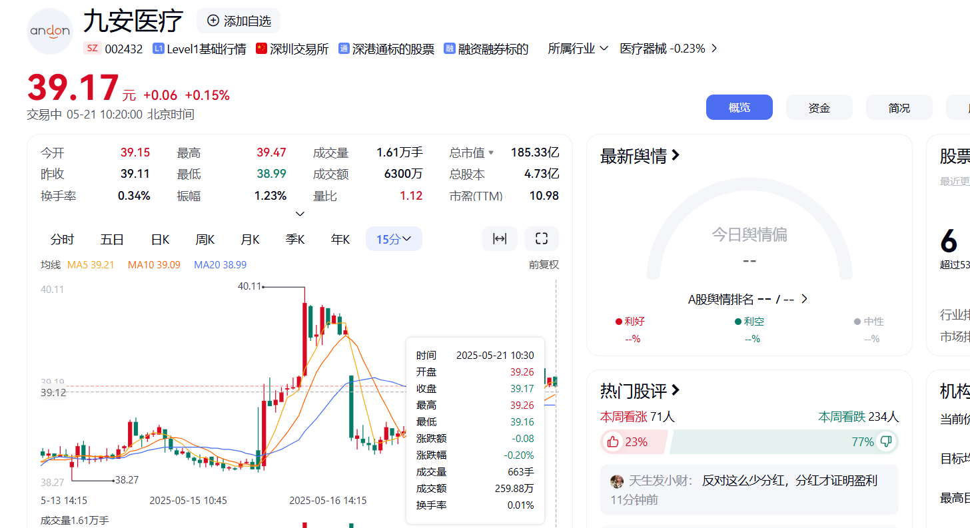Image resolution: width=970 pixels, height=528 pixels.
Task: Click the L1 Level1基础行情 badge icon
Action: 159,49
